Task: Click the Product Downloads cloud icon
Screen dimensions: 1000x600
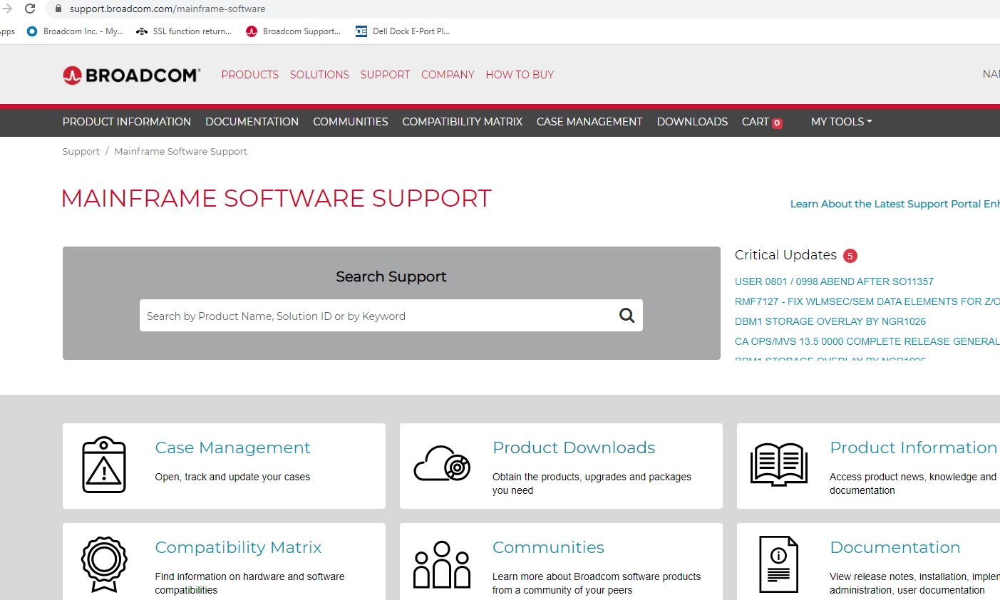Action: click(442, 464)
